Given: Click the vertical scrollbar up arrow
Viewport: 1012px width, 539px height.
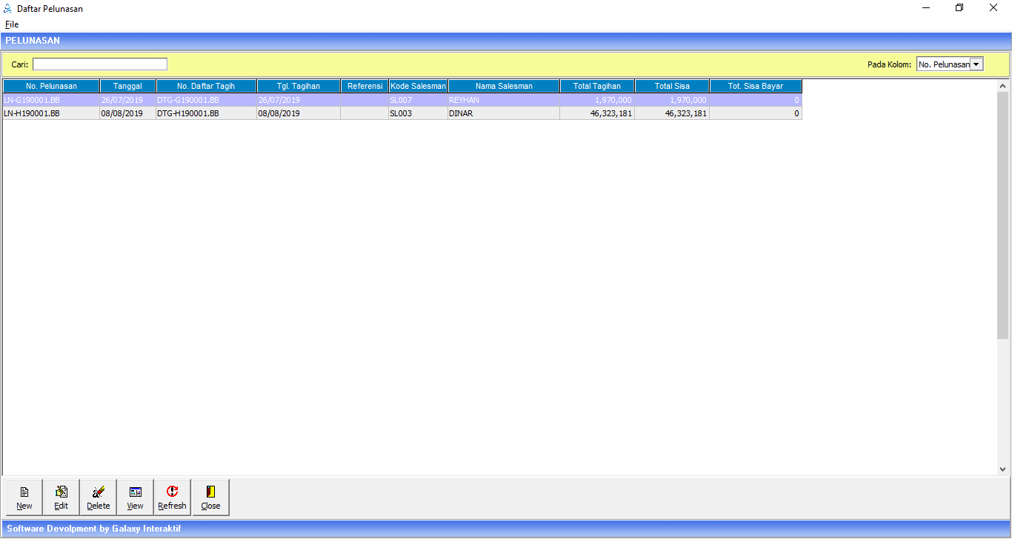Looking at the screenshot, I should coord(1003,85).
